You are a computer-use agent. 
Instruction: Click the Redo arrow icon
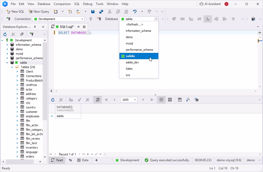pos(149,12)
